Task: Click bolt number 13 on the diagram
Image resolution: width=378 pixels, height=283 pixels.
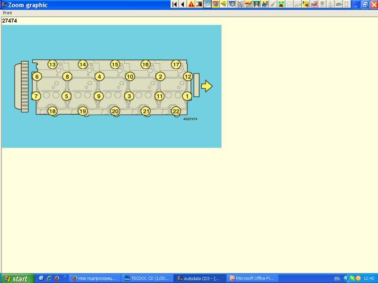Action: (52, 65)
